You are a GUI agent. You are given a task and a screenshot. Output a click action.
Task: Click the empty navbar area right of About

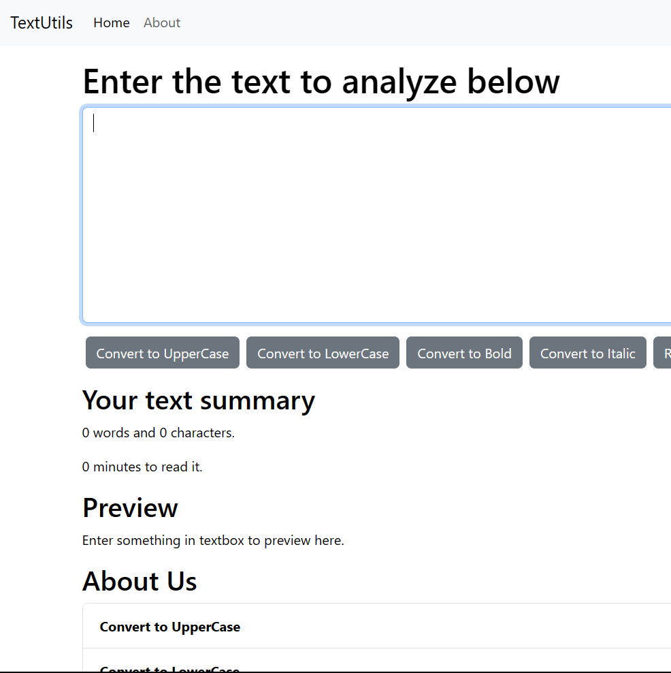[425, 22]
